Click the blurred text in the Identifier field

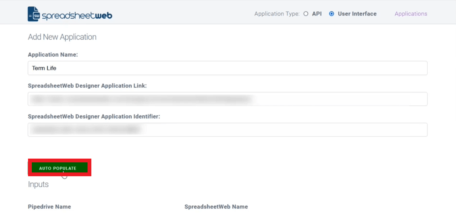tap(86, 130)
